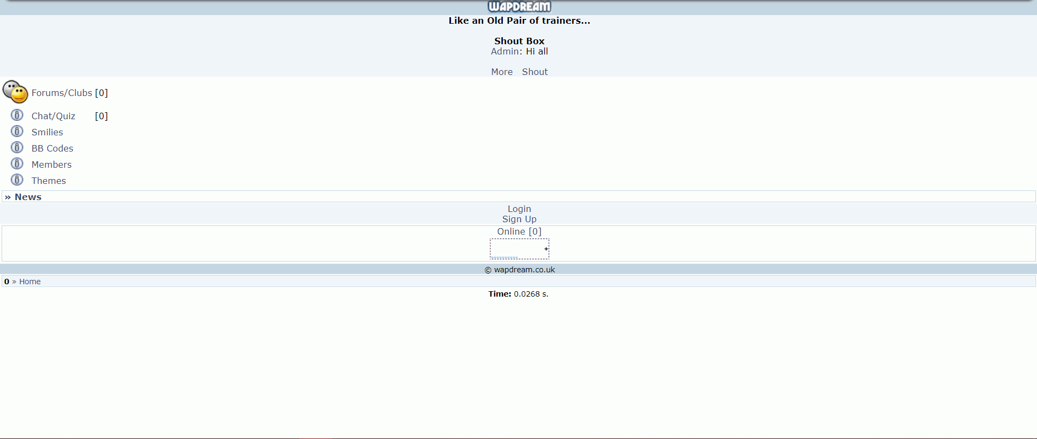Click Shout to post a message
The height and width of the screenshot is (439, 1037).
[x=535, y=72]
